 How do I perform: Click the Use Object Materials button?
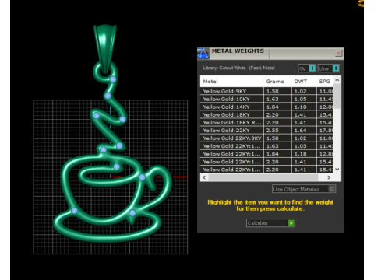click(304, 189)
